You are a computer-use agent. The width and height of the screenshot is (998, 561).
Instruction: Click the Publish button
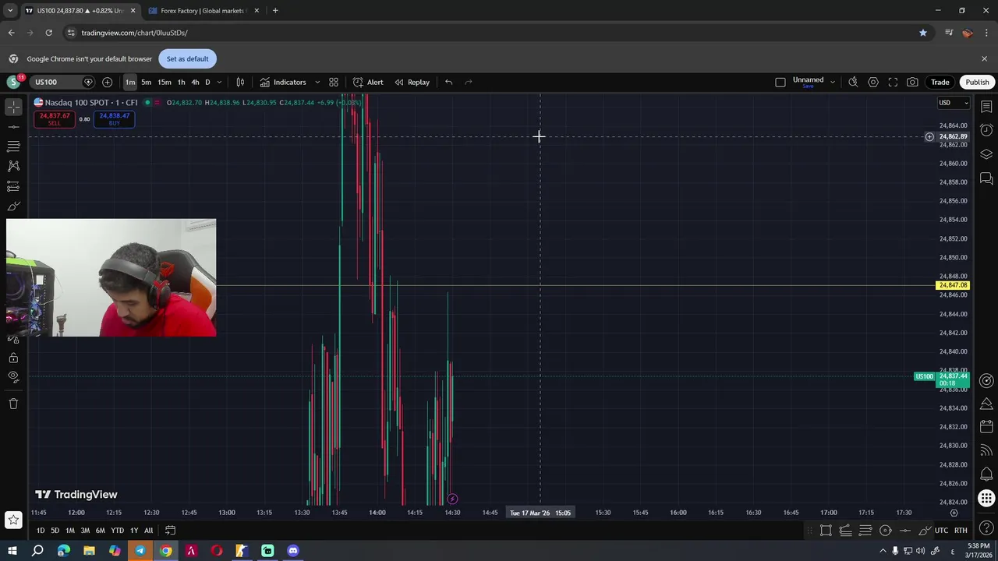[977, 82]
